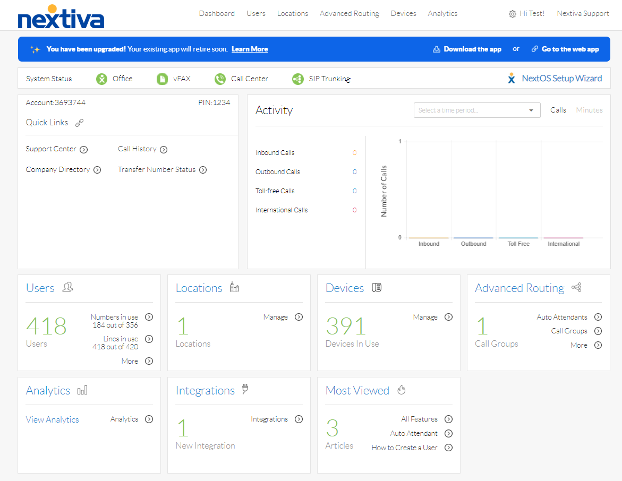Click the Users card people icon

pos(68,287)
